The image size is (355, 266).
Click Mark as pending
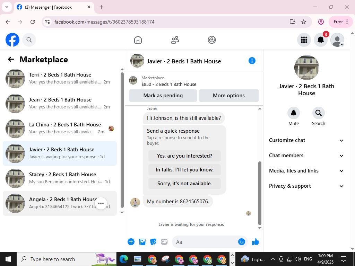(x=163, y=96)
